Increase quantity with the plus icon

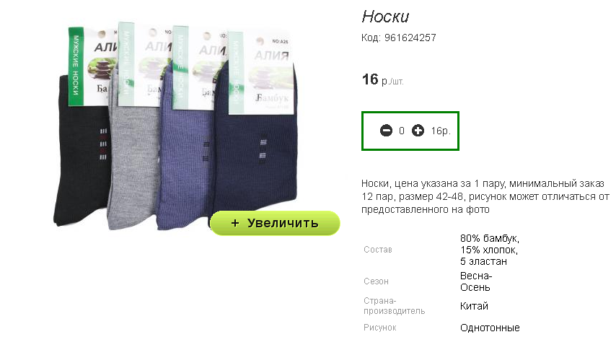pos(418,131)
